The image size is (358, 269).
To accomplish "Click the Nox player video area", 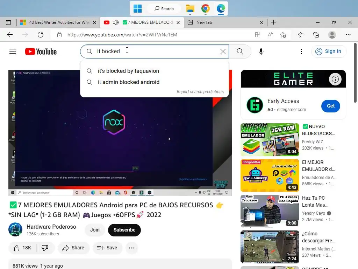I will [120, 133].
